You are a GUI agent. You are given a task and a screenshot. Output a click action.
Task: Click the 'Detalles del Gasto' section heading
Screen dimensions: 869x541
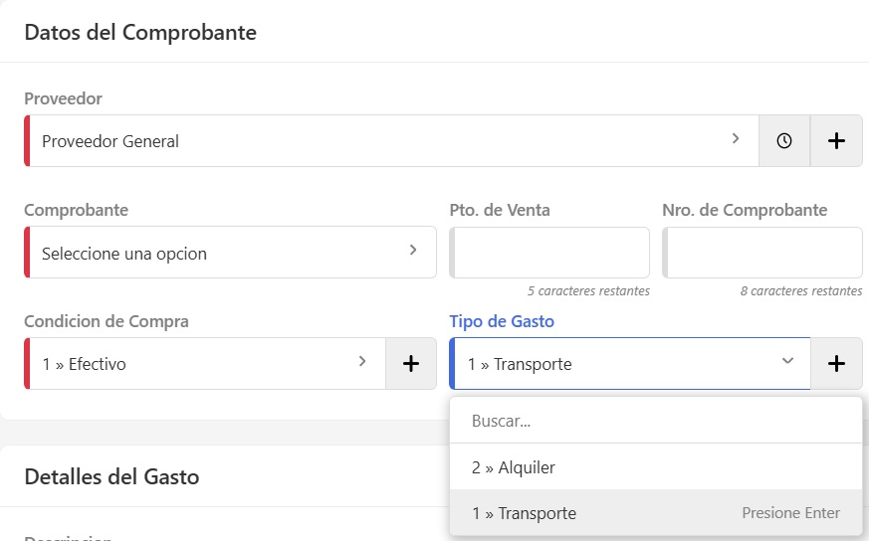[x=111, y=476]
